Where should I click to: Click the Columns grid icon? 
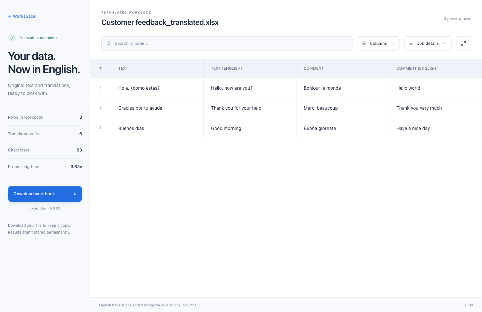pyautogui.click(x=364, y=43)
